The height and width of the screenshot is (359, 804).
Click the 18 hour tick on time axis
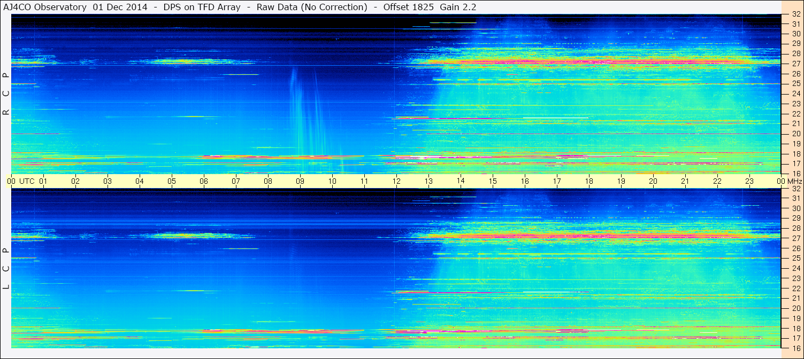click(589, 181)
